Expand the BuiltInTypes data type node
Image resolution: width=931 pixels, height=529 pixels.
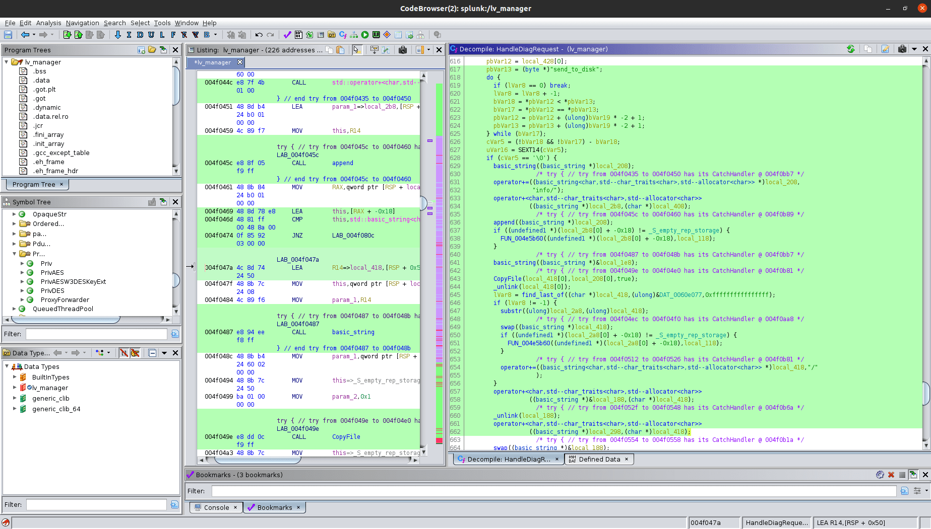(x=15, y=377)
